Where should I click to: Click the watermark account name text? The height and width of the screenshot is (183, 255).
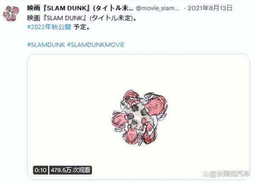point(229,174)
